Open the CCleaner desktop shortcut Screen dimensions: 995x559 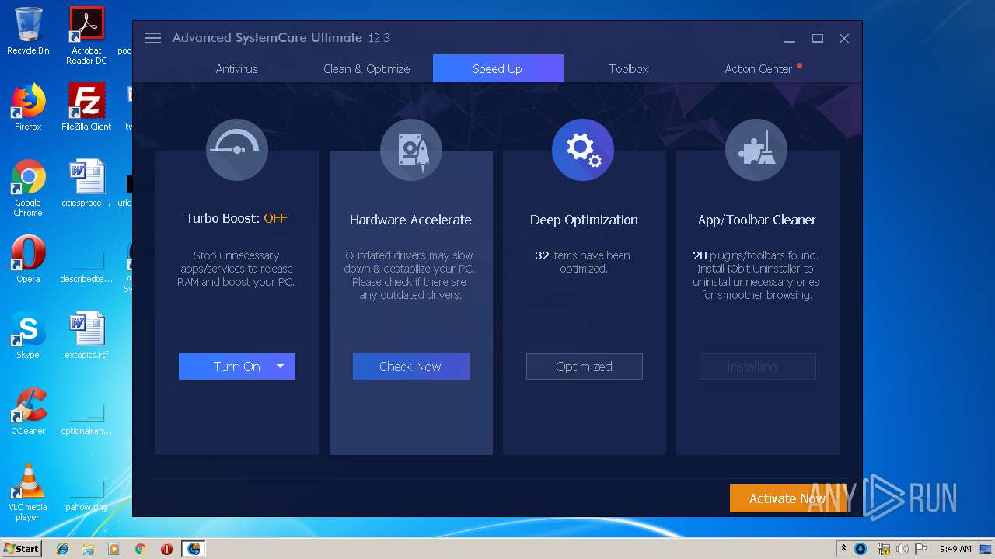click(28, 411)
